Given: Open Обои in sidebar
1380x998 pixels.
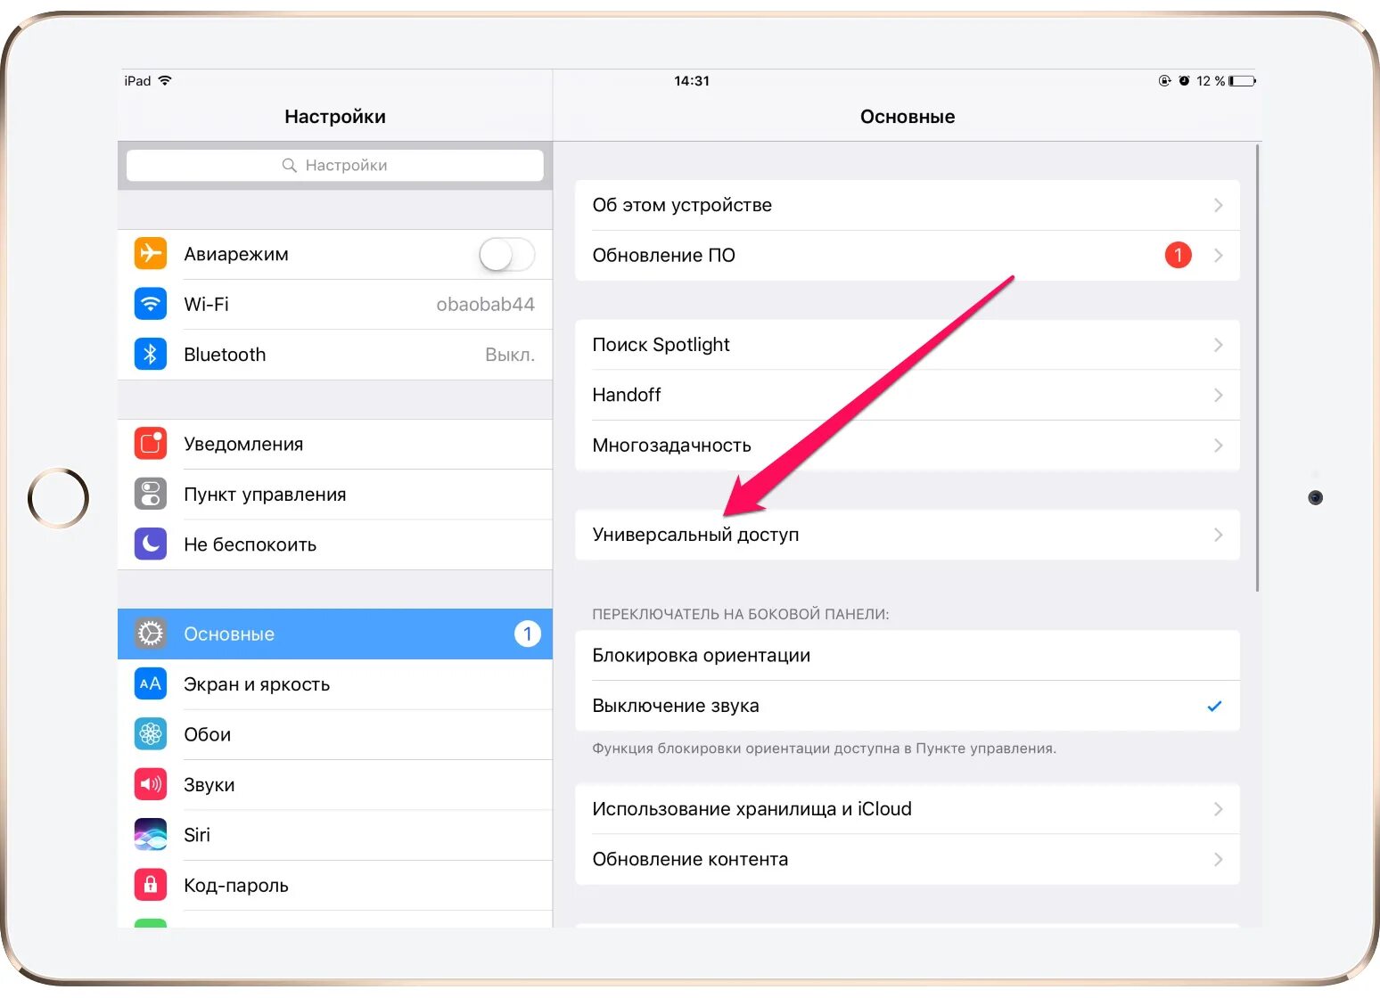Looking at the screenshot, I should pyautogui.click(x=335, y=734).
